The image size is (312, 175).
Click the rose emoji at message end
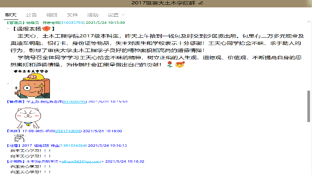170,64
